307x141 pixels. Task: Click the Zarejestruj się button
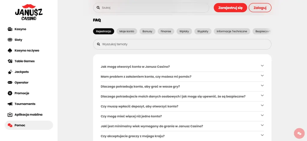(230, 8)
